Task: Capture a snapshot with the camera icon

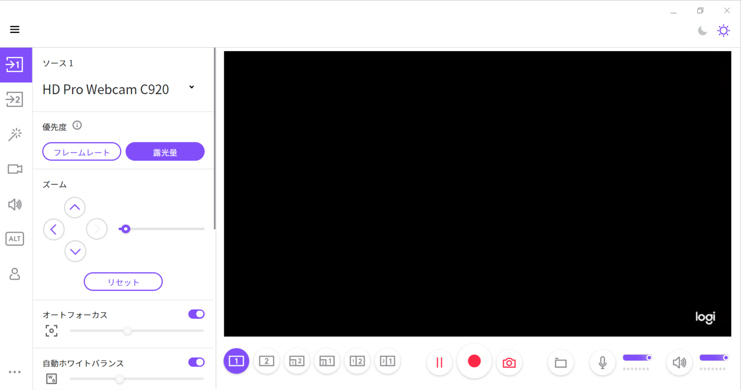Action: (509, 361)
